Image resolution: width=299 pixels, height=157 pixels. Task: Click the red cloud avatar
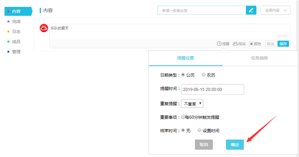pos(44,28)
